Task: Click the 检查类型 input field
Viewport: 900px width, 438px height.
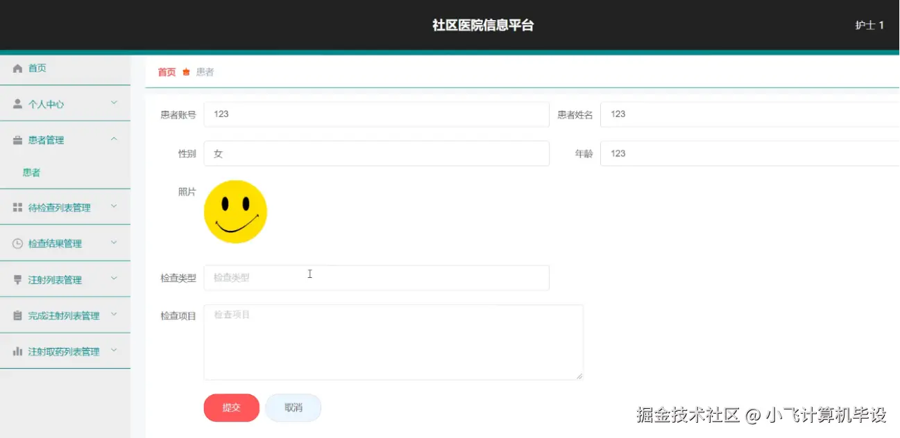Action: coord(376,278)
